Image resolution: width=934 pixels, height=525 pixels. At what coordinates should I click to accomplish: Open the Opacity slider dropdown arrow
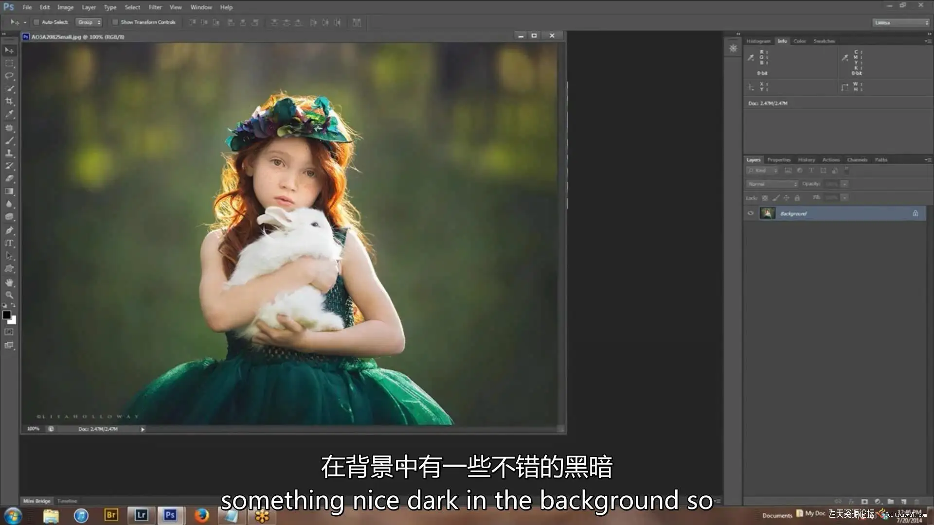click(845, 184)
